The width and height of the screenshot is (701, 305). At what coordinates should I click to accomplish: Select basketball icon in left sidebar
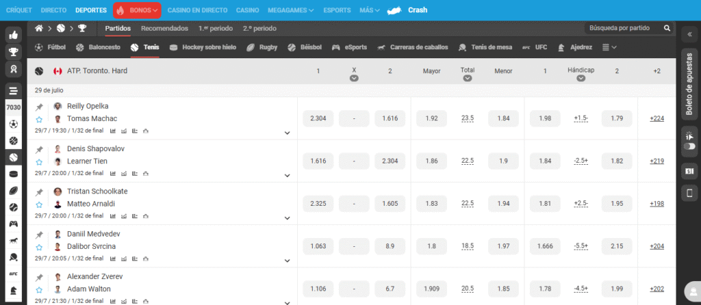[x=14, y=141]
